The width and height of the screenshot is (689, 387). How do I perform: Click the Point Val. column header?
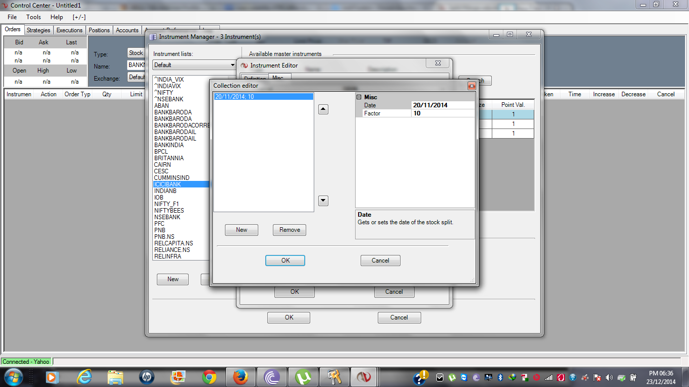513,105
